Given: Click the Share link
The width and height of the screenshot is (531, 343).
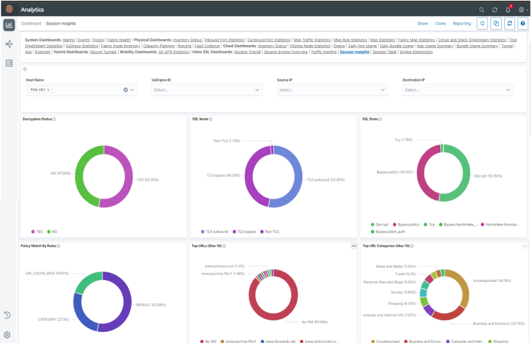Looking at the screenshot, I should tap(422, 23).
